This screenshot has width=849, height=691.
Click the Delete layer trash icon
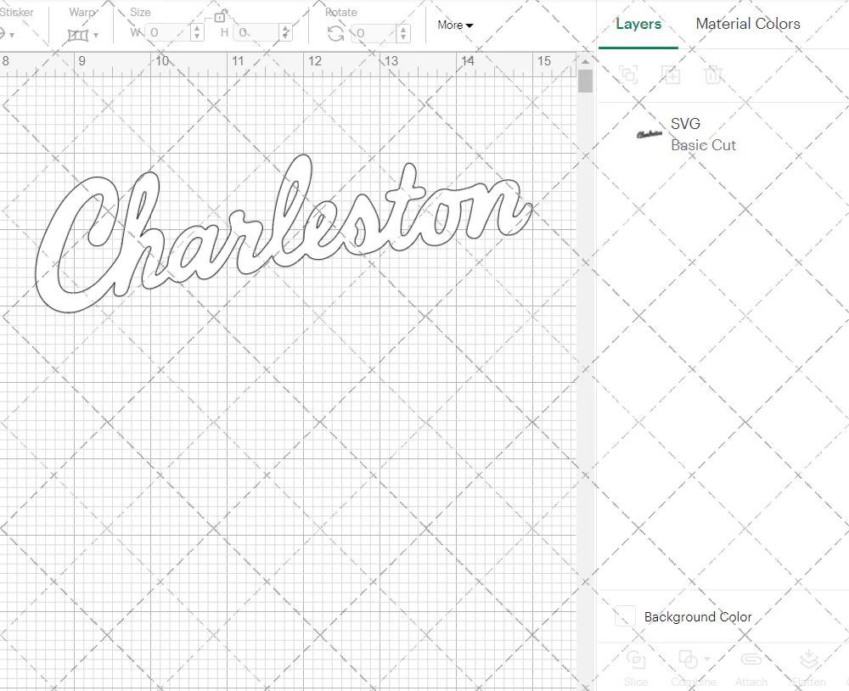click(713, 75)
